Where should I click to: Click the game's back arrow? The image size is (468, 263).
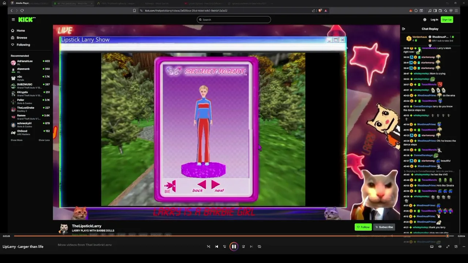click(x=199, y=186)
